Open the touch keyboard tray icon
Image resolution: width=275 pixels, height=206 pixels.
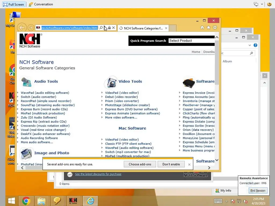(218, 201)
